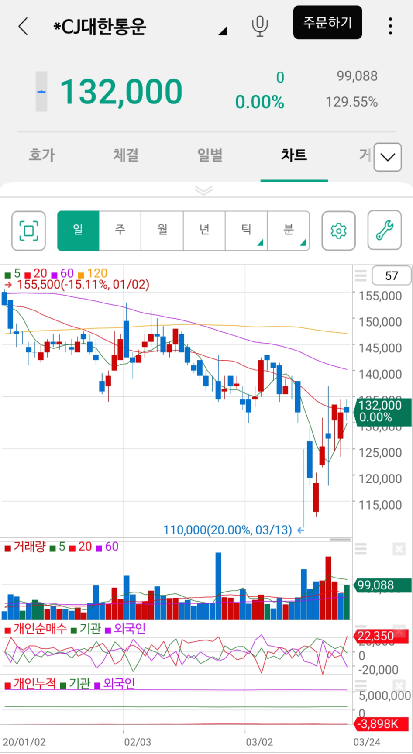Select the 주 weekly period
This screenshot has width=413, height=754.
click(120, 231)
